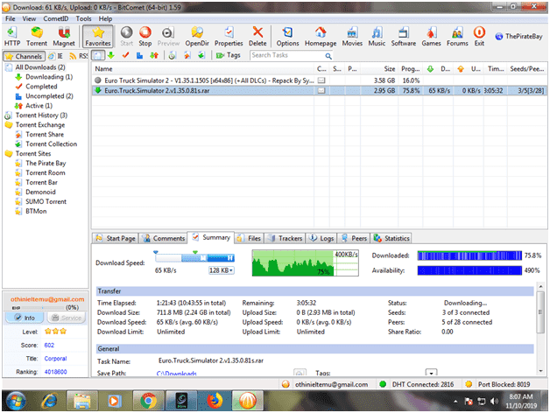Screen dimensions: 550x413
Task: Go to the Homepage
Action: (x=321, y=37)
